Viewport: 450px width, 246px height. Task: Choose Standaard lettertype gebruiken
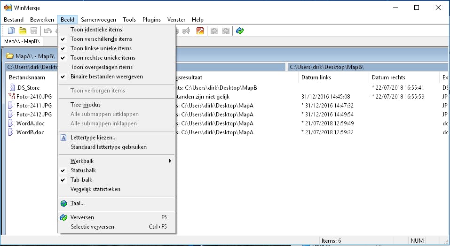coord(117,147)
